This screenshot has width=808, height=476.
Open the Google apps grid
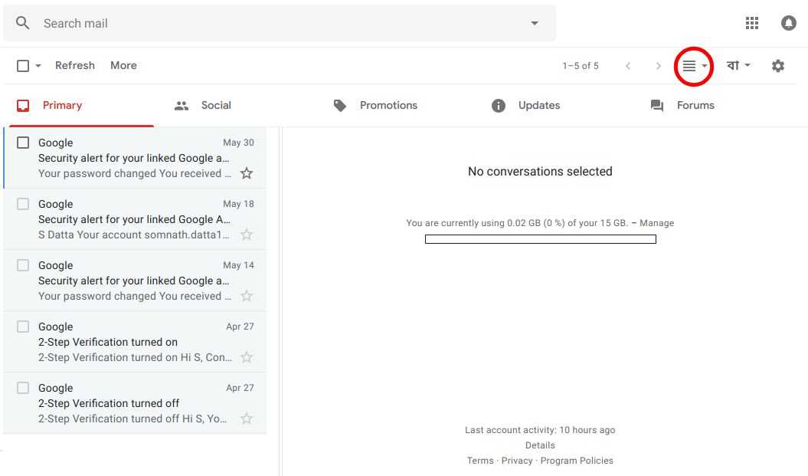click(x=752, y=22)
